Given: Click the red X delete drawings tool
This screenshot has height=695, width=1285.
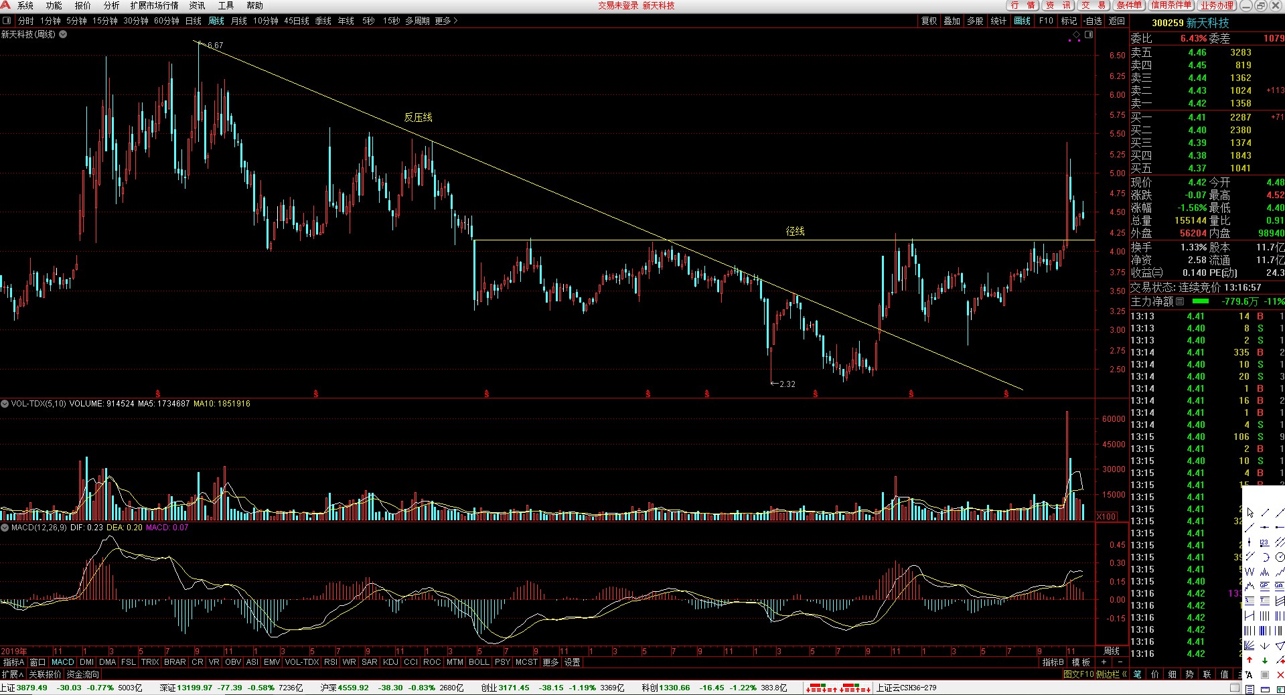Looking at the screenshot, I should (1280, 674).
